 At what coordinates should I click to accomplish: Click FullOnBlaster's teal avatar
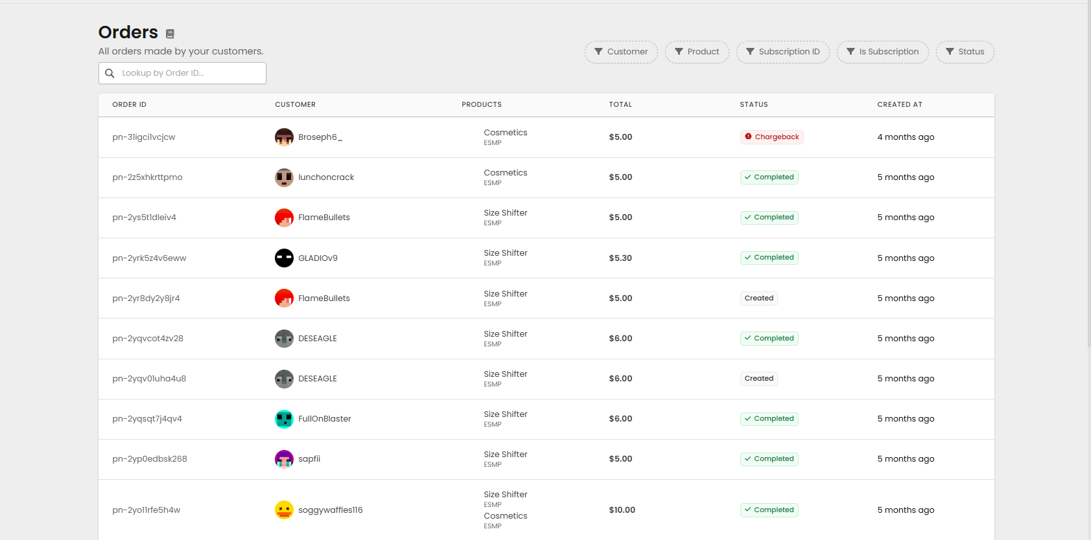284,419
